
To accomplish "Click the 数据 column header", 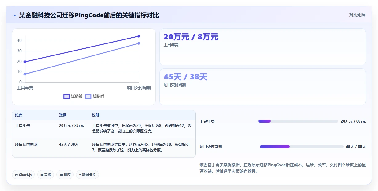I will tap(63, 115).
